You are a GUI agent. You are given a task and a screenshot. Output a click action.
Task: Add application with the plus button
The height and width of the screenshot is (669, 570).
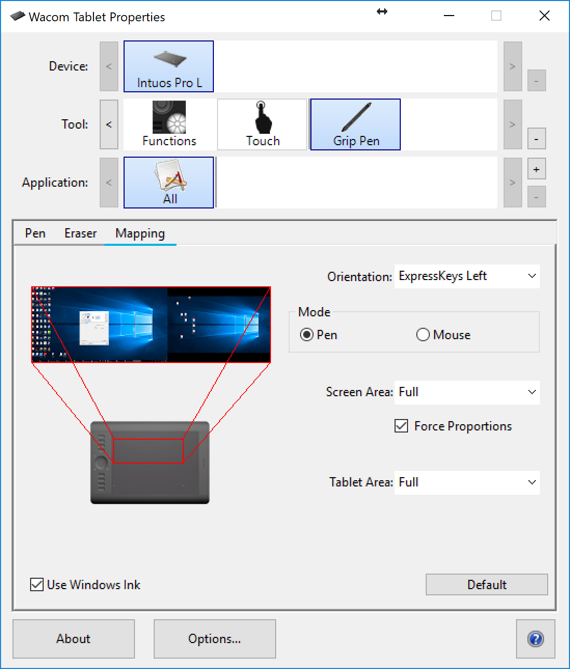536,169
